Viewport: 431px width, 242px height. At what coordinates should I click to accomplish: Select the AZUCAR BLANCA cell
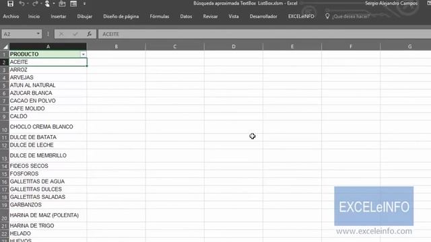[x=48, y=93]
